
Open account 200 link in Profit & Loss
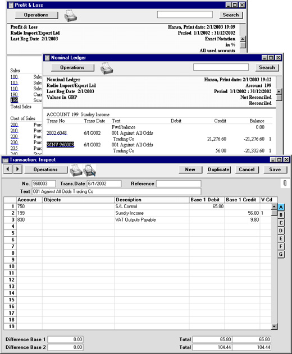click(x=14, y=125)
